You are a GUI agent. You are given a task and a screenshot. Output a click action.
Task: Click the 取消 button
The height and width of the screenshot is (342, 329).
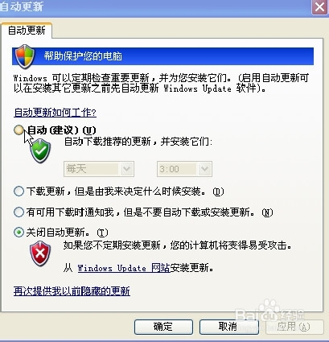coord(228,327)
